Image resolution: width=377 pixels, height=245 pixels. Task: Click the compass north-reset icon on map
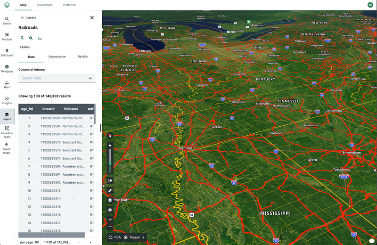tap(110, 136)
